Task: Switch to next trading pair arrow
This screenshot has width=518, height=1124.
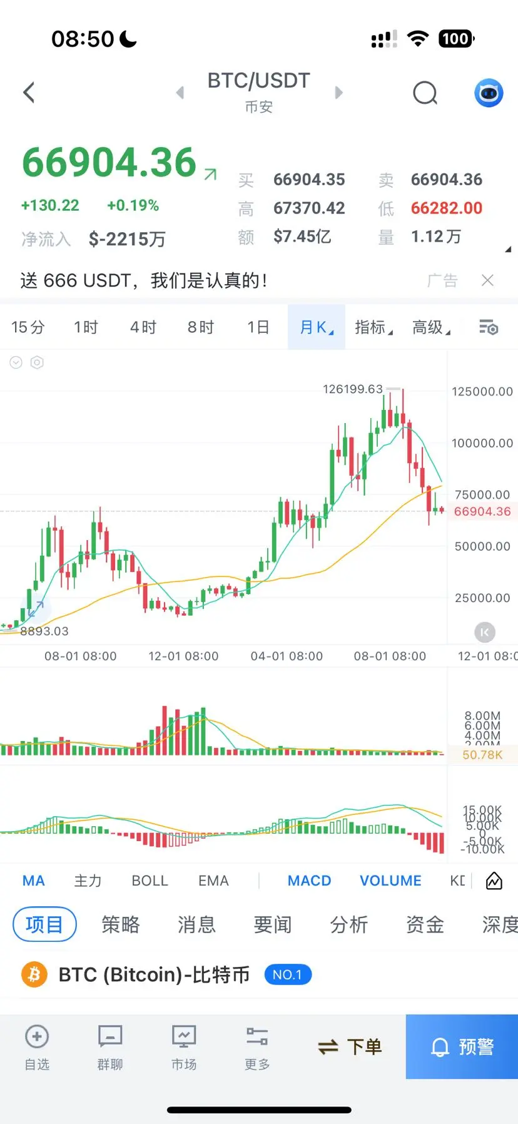Action: [x=338, y=93]
